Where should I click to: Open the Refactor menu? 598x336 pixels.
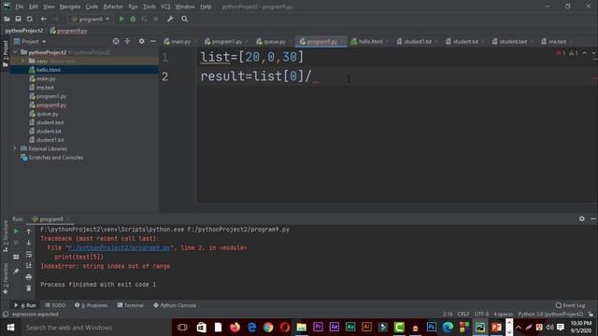113,7
